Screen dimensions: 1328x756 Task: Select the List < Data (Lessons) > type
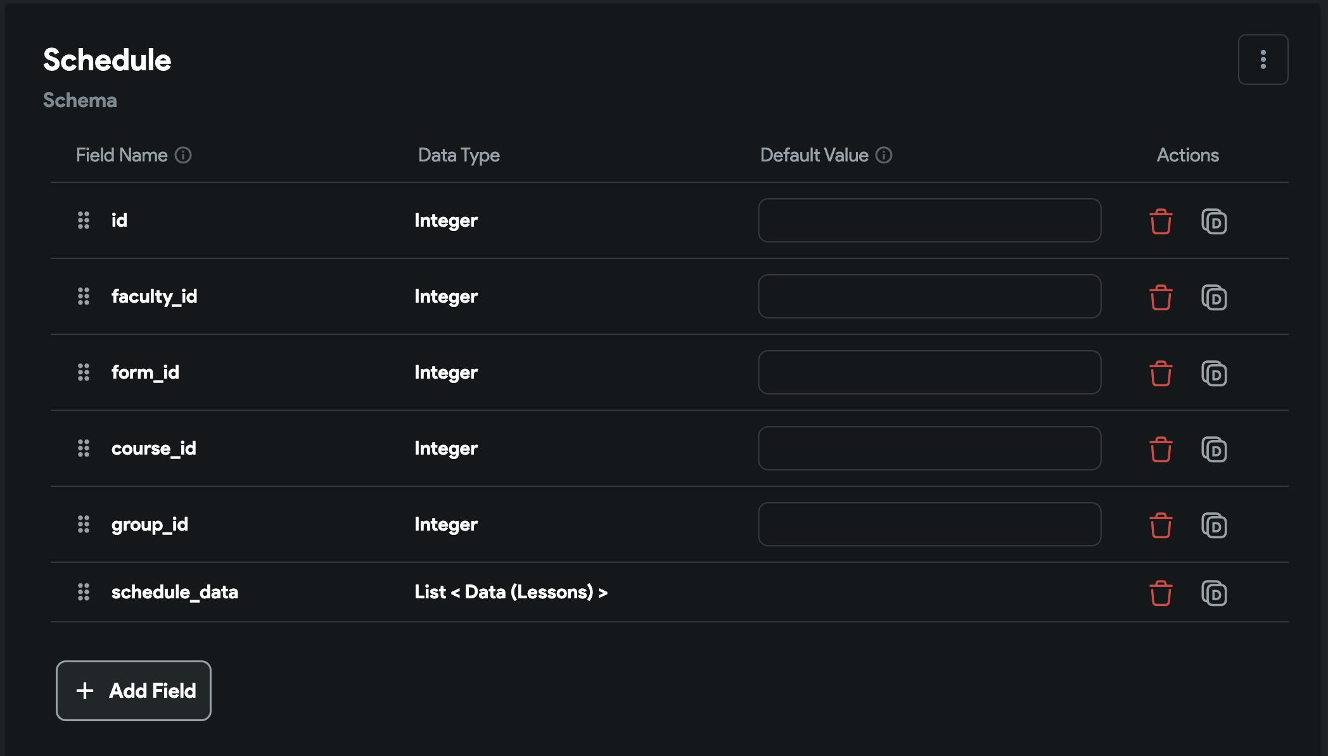click(x=511, y=592)
